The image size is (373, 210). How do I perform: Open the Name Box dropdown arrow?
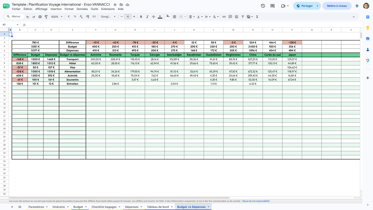click(17, 25)
